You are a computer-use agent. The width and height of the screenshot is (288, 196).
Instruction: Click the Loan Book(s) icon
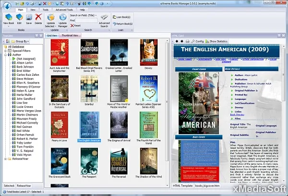pyautogui.click(x=114, y=17)
